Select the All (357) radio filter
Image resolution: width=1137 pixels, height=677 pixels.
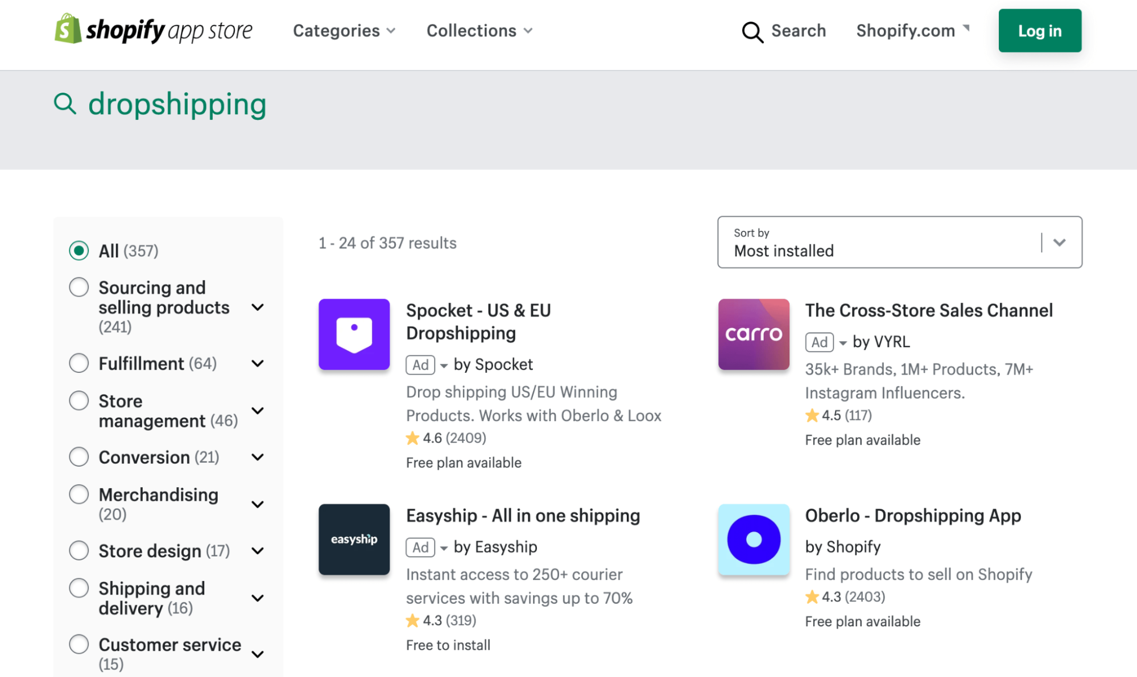[79, 251]
